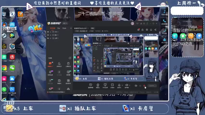Image resolution: width=205 pixels, height=115 pixels.
Task: Open the elephant-like tool with red badge
Action: [x=50, y=89]
